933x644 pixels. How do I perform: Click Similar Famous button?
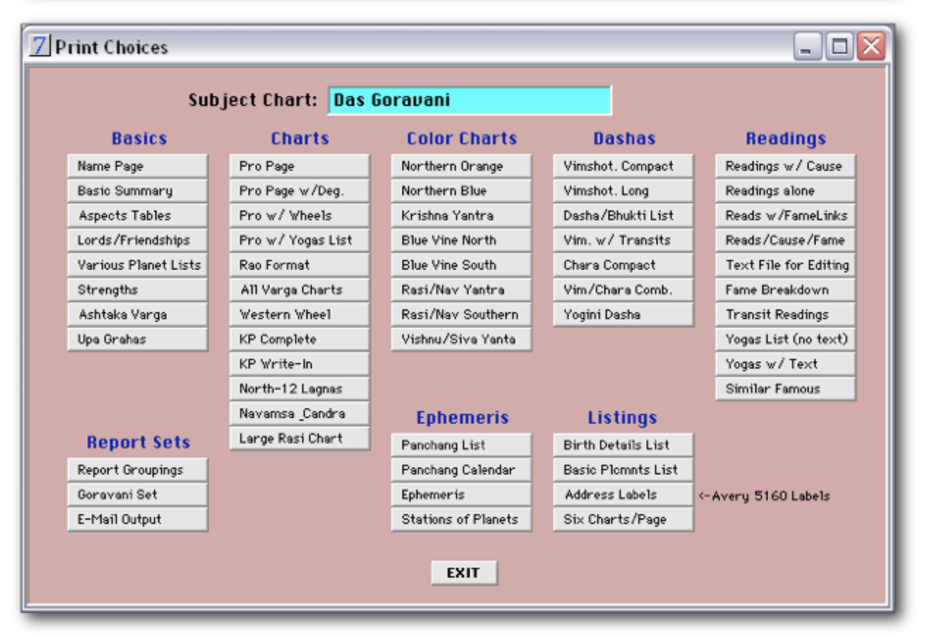(785, 388)
